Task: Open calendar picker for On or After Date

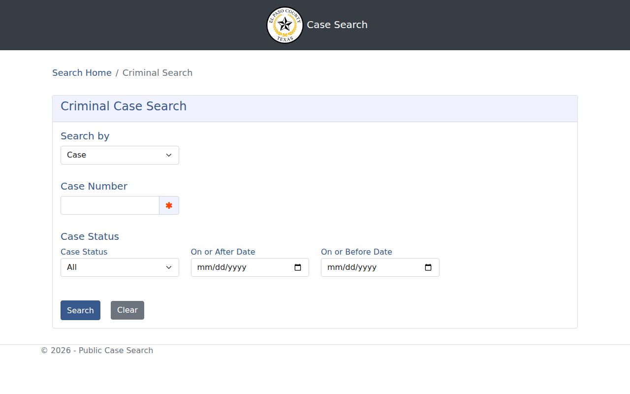Action: [x=298, y=267]
